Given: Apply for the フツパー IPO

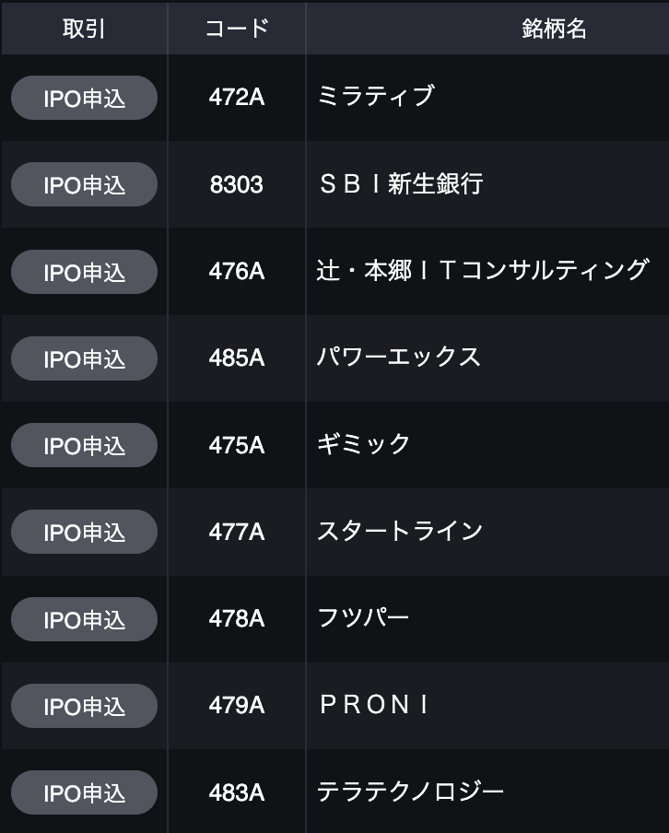Looking at the screenshot, I should (84, 619).
